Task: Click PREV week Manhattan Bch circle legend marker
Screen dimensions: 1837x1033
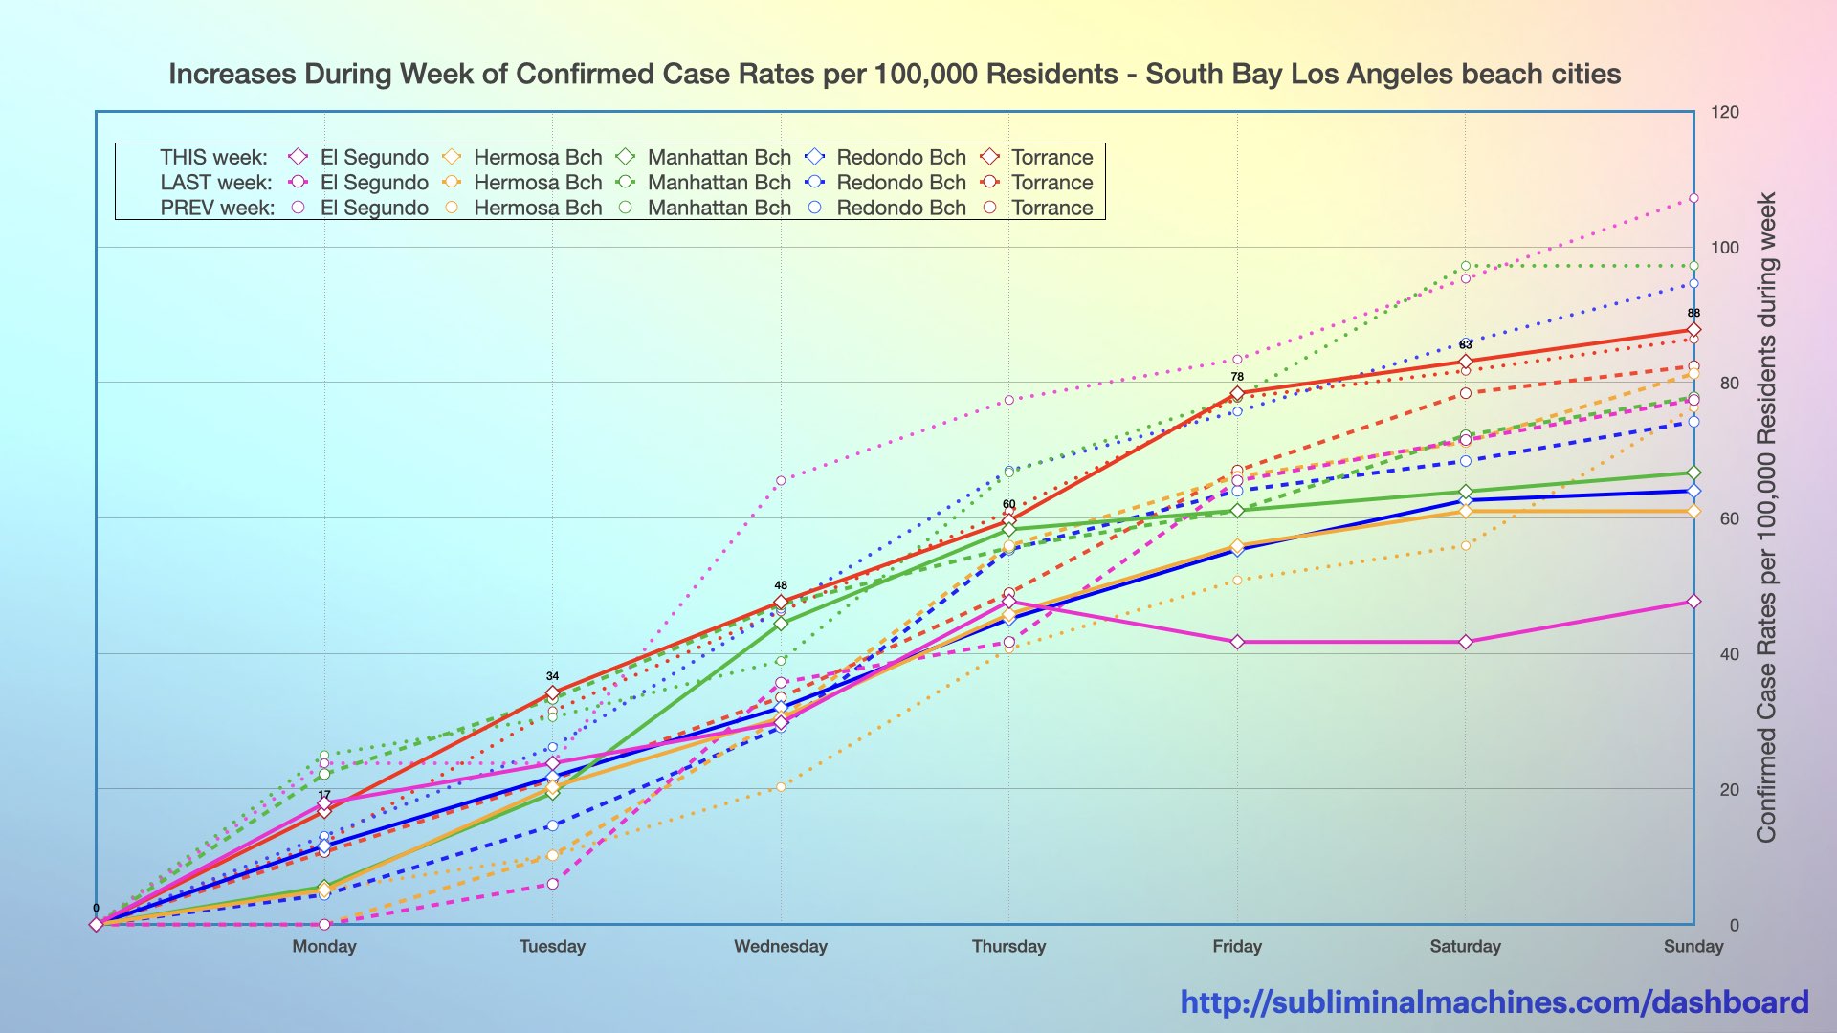Action: point(626,208)
